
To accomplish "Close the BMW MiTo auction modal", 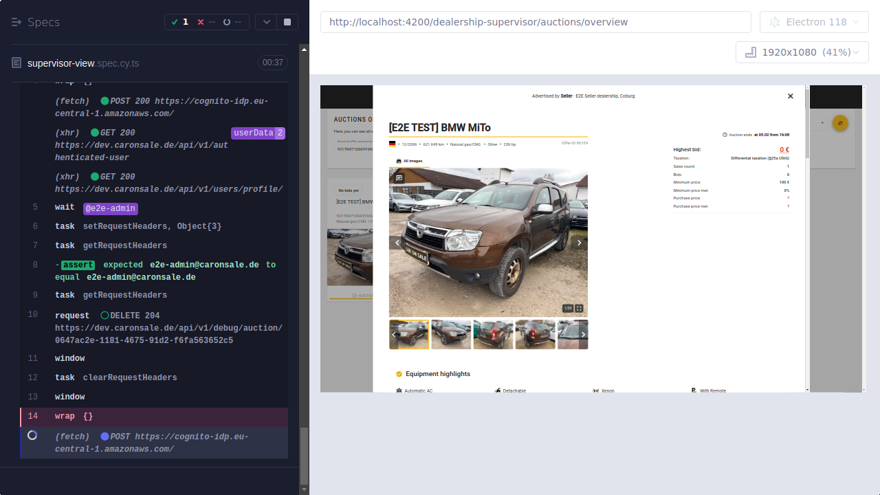I will (x=790, y=96).
